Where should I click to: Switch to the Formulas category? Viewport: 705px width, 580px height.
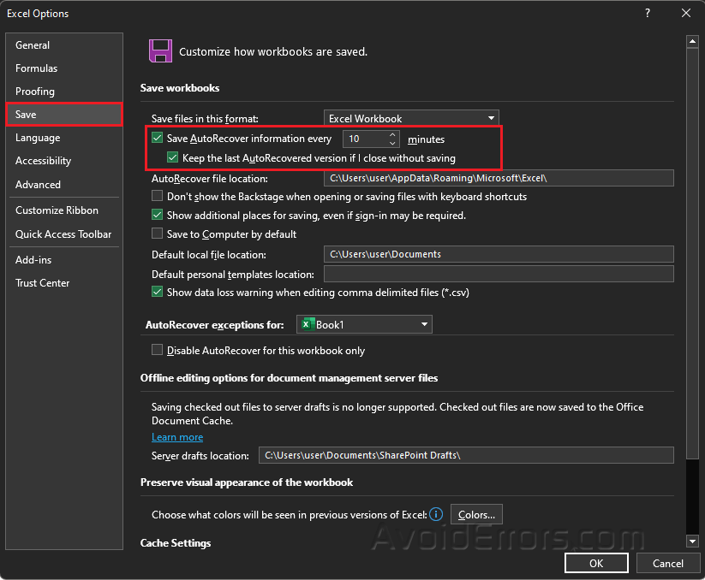pos(37,68)
